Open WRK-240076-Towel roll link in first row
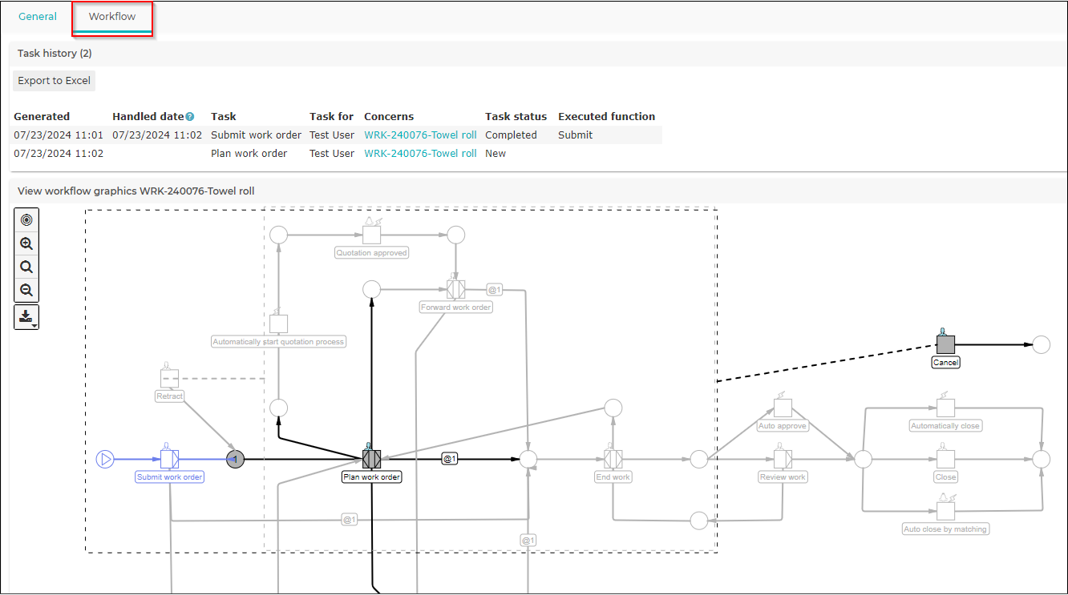Viewport: 1068px width, 595px height. coord(420,135)
